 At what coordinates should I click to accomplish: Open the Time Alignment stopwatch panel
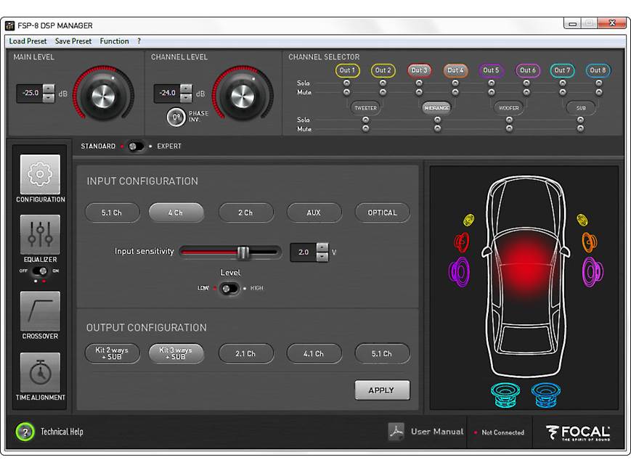pyautogui.click(x=40, y=372)
